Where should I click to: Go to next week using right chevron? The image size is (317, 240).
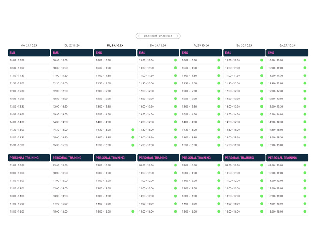click(178, 36)
